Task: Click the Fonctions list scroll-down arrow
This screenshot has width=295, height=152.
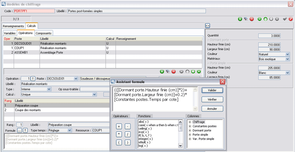Action: 180,146
